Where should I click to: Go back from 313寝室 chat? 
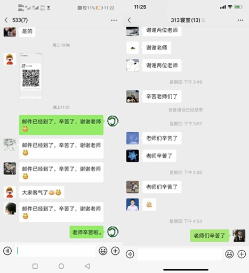tap(129, 20)
